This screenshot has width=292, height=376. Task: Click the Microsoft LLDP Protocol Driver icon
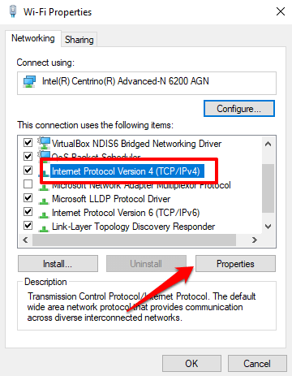click(44, 201)
